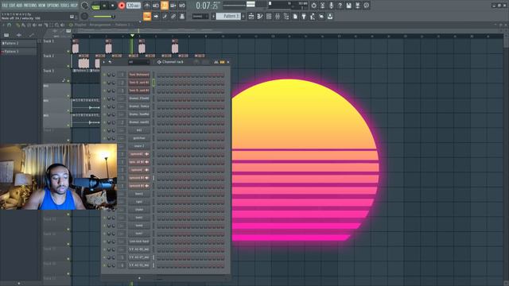Toggle the Channel rack graph editor icon

(216, 62)
